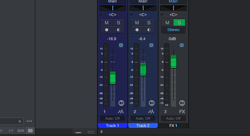Screen dimensions: 250x136
Task: Select the Track 1 channel name label
Action: (112, 126)
